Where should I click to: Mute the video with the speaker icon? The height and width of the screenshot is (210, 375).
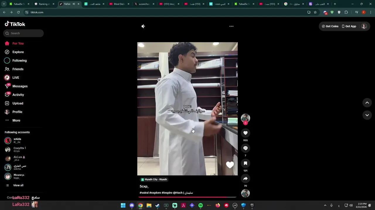pyautogui.click(x=143, y=26)
